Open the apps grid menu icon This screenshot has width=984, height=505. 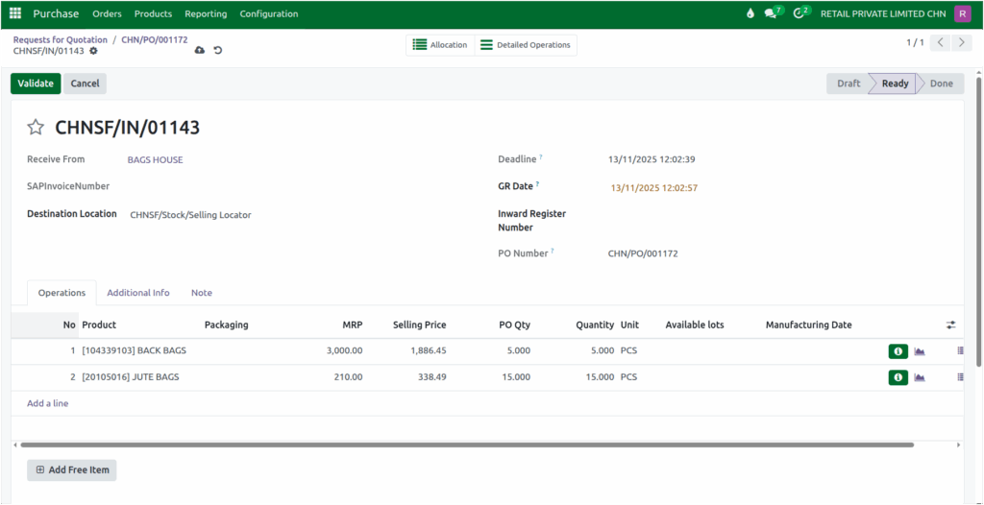[x=15, y=13]
